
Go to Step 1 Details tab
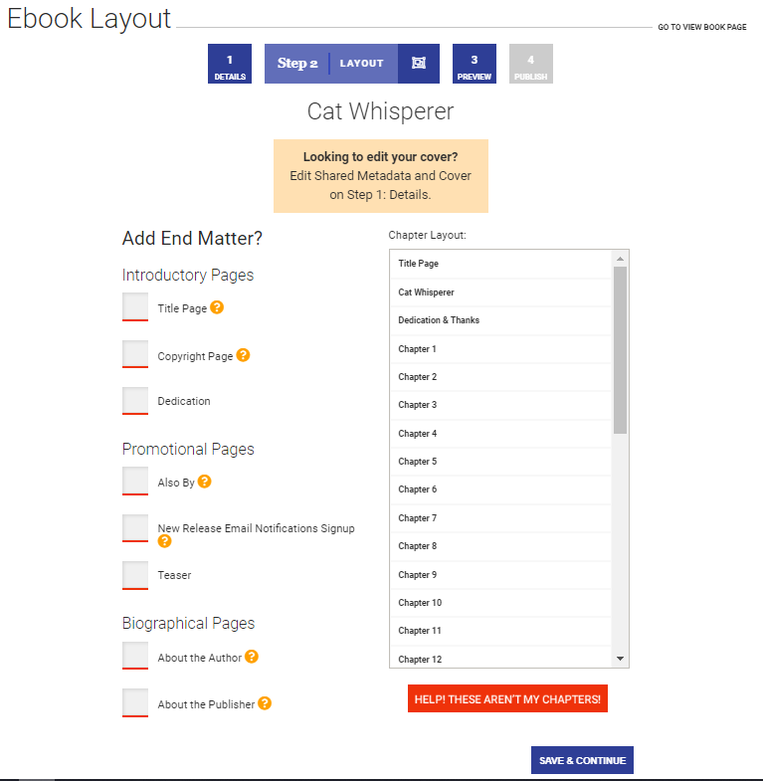(x=230, y=64)
